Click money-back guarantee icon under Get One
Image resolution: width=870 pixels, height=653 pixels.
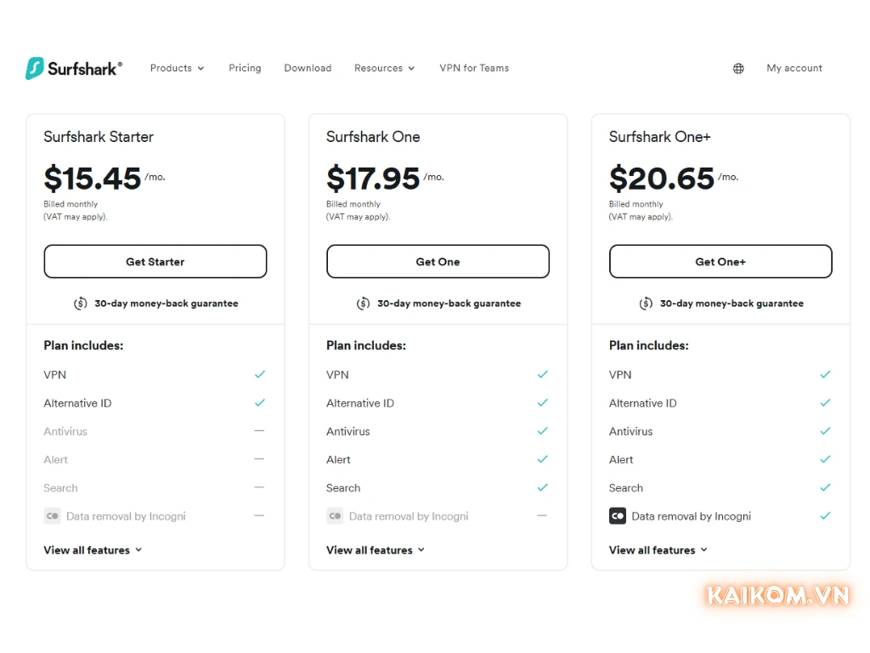pyautogui.click(x=363, y=304)
